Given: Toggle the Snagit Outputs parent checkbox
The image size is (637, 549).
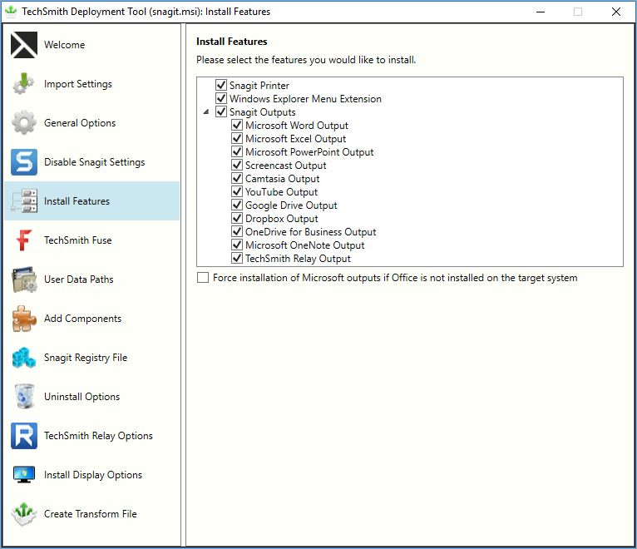Looking at the screenshot, I should coord(221,111).
